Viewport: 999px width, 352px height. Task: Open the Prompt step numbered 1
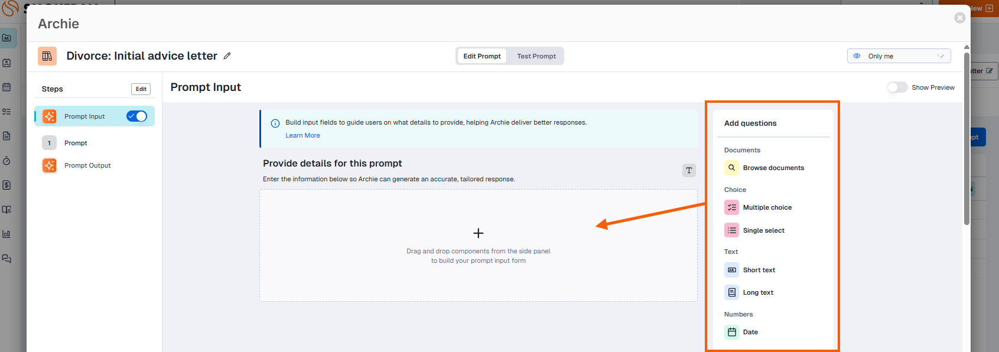click(76, 143)
